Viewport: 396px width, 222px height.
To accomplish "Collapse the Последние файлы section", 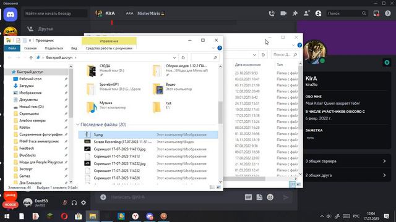I will 78,125.
